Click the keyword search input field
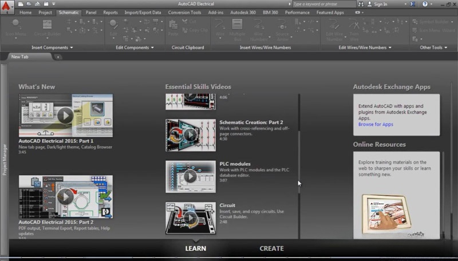This screenshot has width=458, height=261. [323, 4]
